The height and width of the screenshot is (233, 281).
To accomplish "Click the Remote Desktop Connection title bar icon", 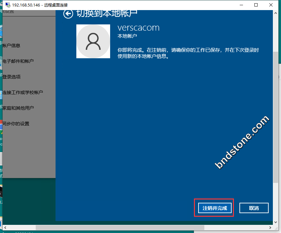I will [x=7, y=5].
